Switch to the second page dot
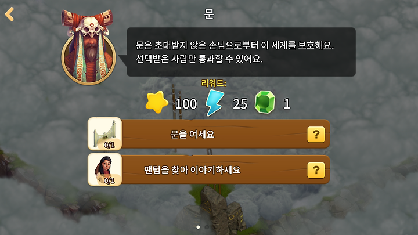This screenshot has width=418, height=235. pos(207,227)
